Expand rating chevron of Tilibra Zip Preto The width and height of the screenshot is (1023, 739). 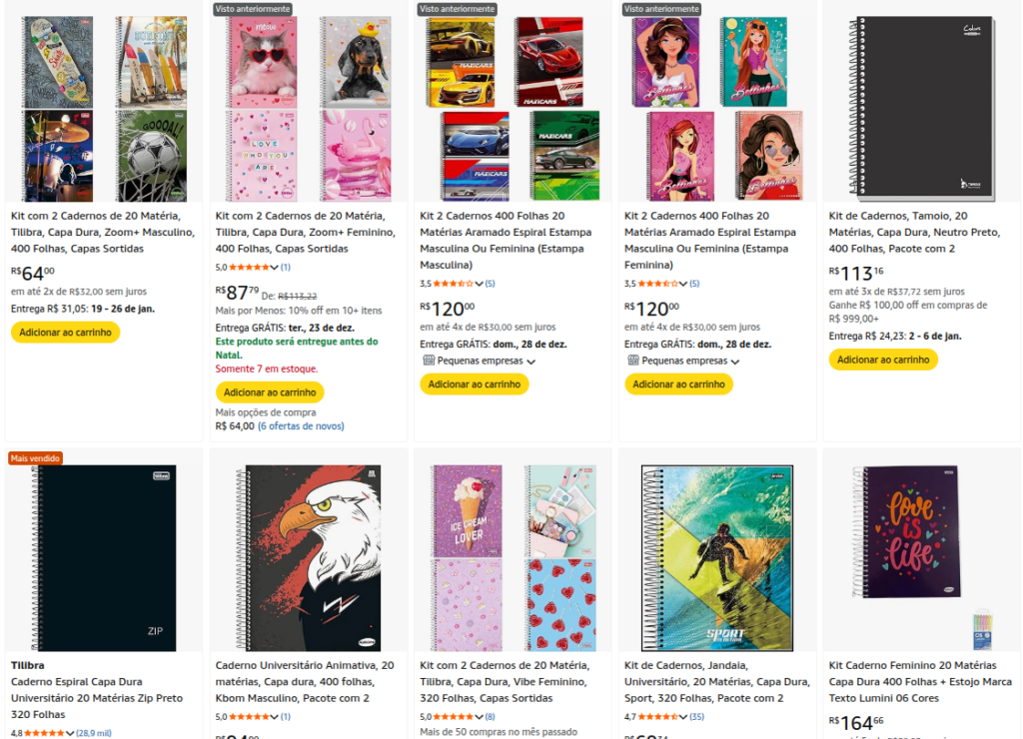point(71,733)
